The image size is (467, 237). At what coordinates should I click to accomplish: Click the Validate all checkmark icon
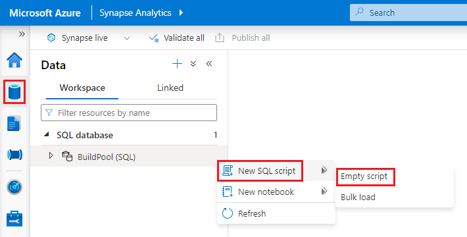pos(154,38)
